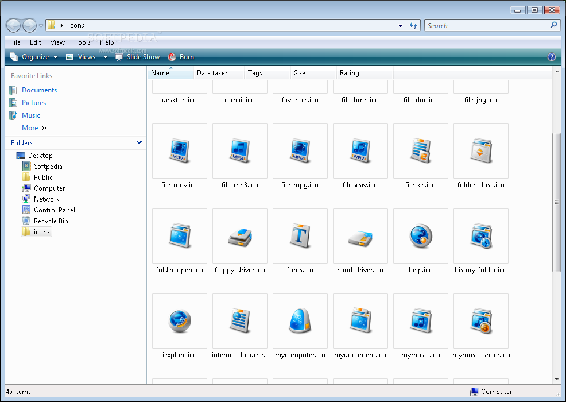Select the history-folder.ico icon
The height and width of the screenshot is (402, 566).
coord(481,236)
